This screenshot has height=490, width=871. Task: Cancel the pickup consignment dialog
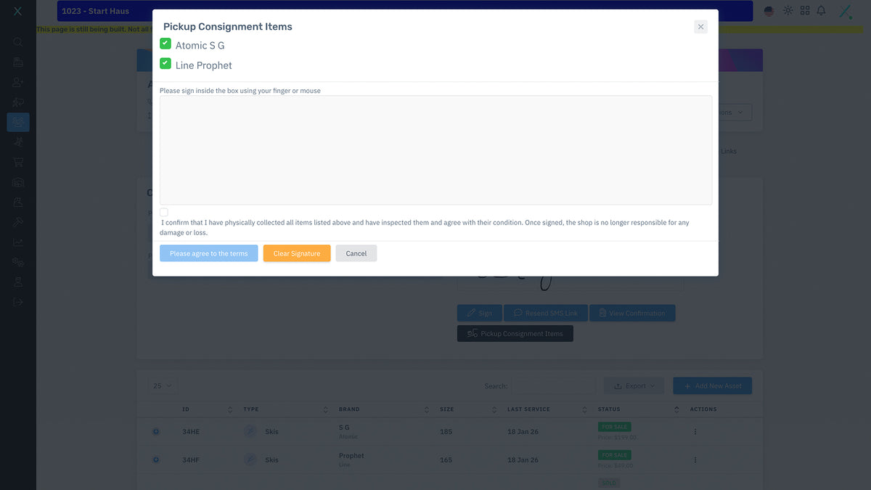point(356,253)
